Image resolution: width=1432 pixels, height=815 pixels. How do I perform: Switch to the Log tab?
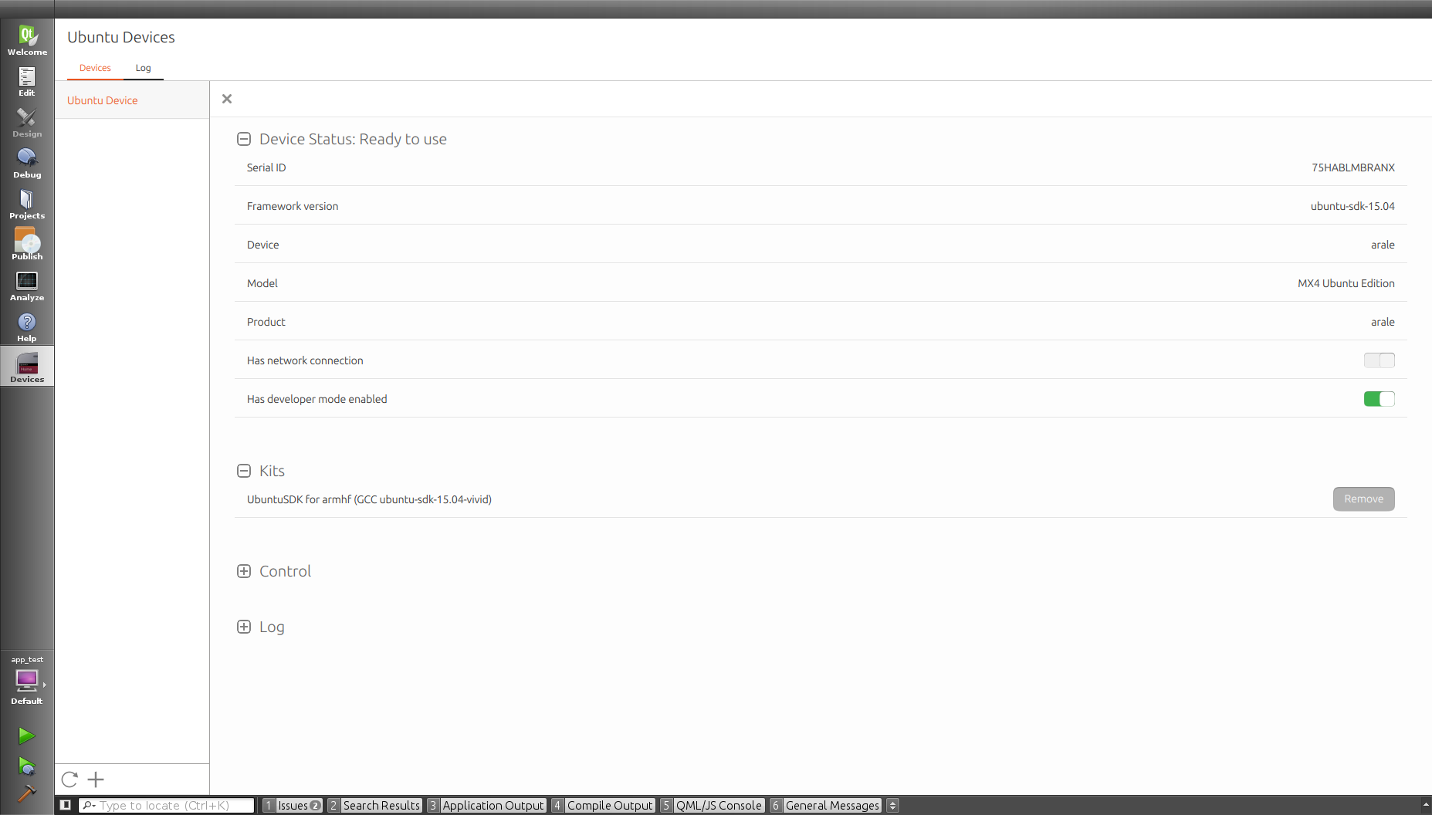point(143,68)
